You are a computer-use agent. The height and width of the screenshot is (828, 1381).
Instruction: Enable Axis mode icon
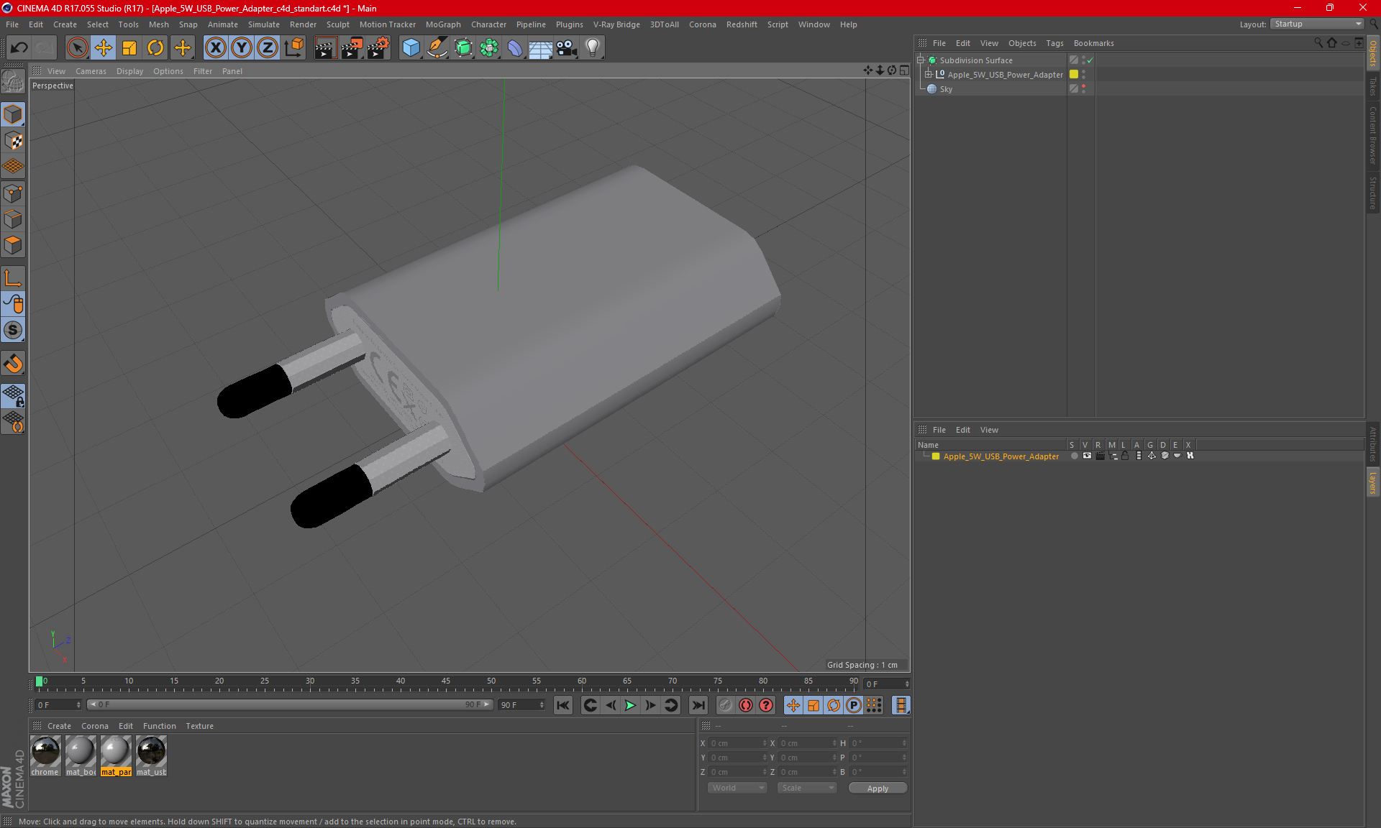(13, 278)
